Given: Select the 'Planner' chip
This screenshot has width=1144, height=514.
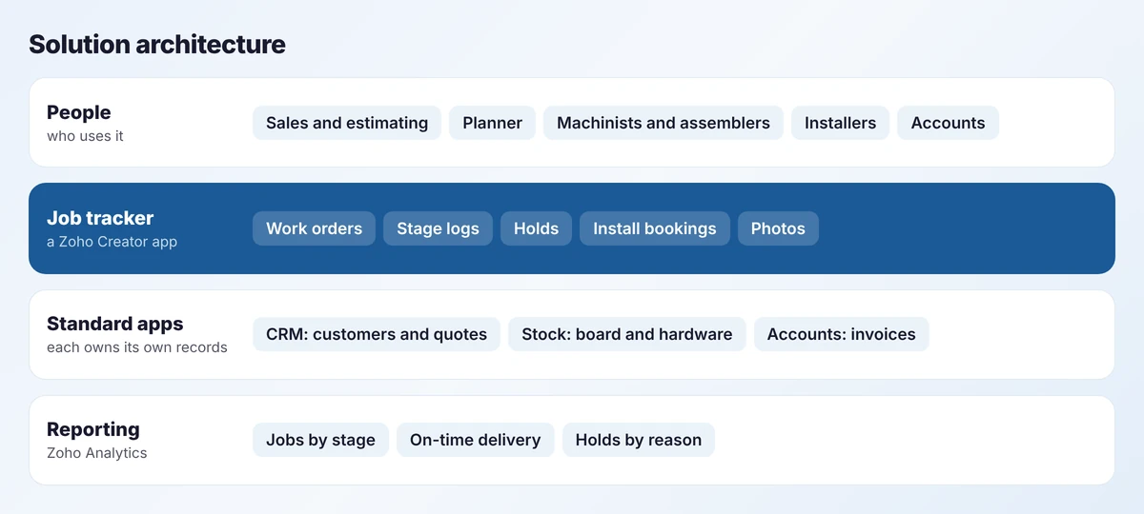Looking at the screenshot, I should click(493, 123).
